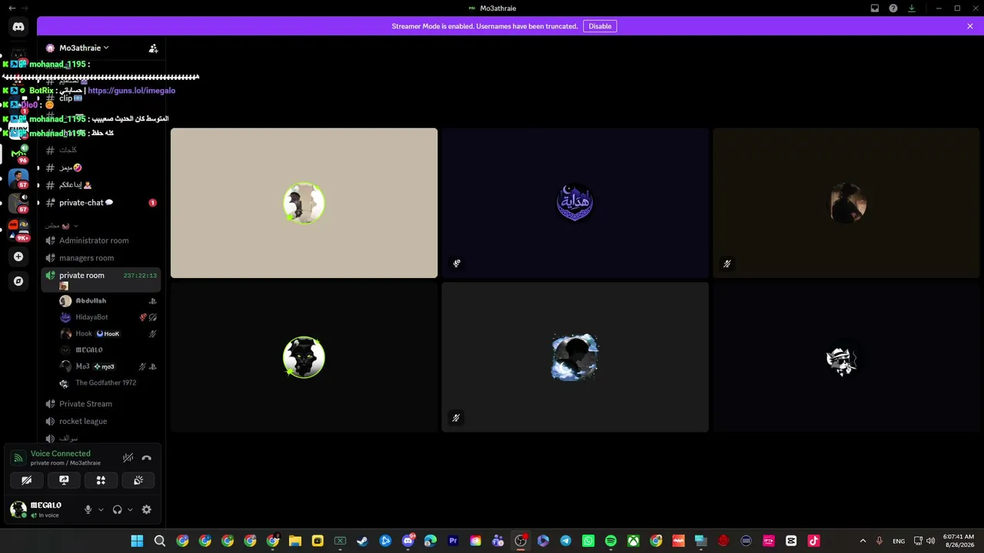The width and height of the screenshot is (984, 553).
Task: Open WhatsApp from the taskbar
Action: [588, 541]
